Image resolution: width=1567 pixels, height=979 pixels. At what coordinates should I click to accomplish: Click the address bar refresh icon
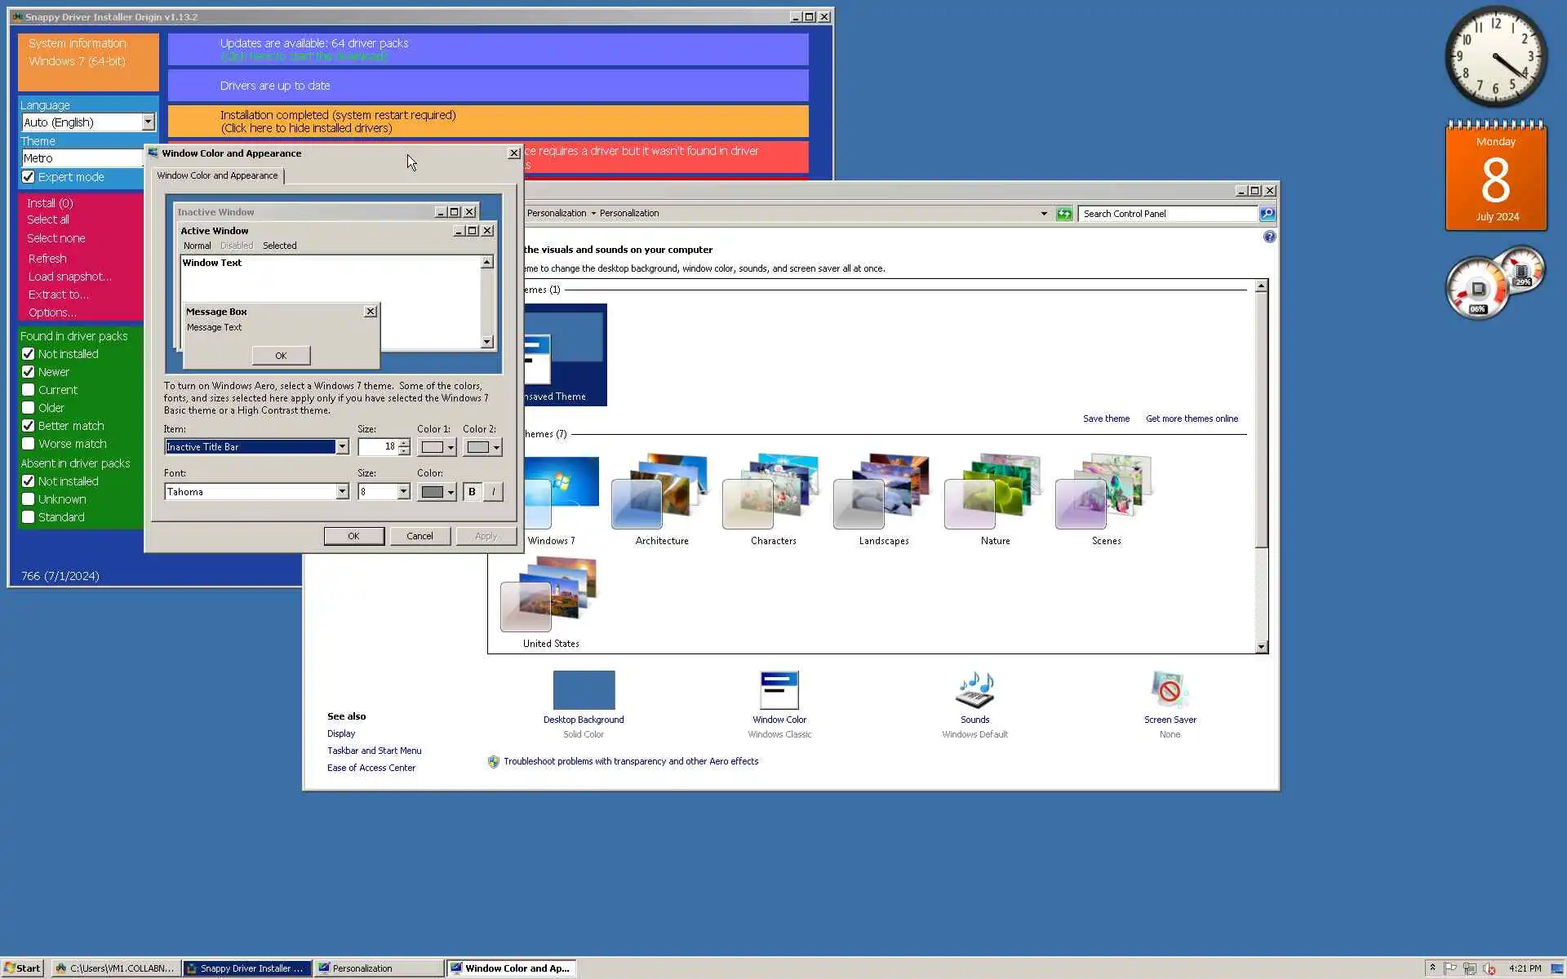pos(1063,214)
